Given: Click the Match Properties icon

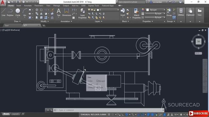Looking at the screenshot, I should (x=137, y=13).
